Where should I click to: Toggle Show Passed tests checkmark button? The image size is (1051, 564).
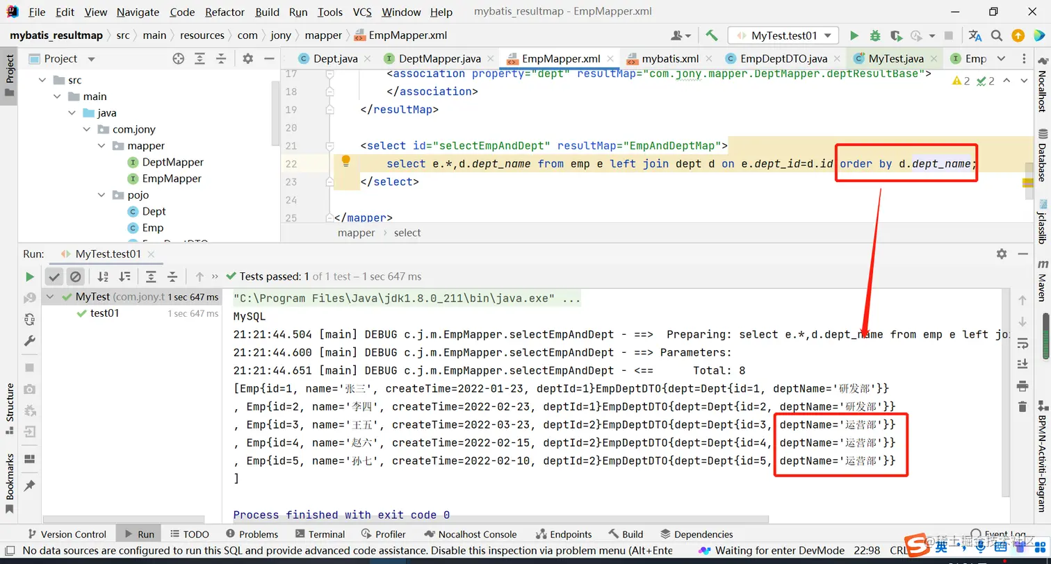(54, 276)
